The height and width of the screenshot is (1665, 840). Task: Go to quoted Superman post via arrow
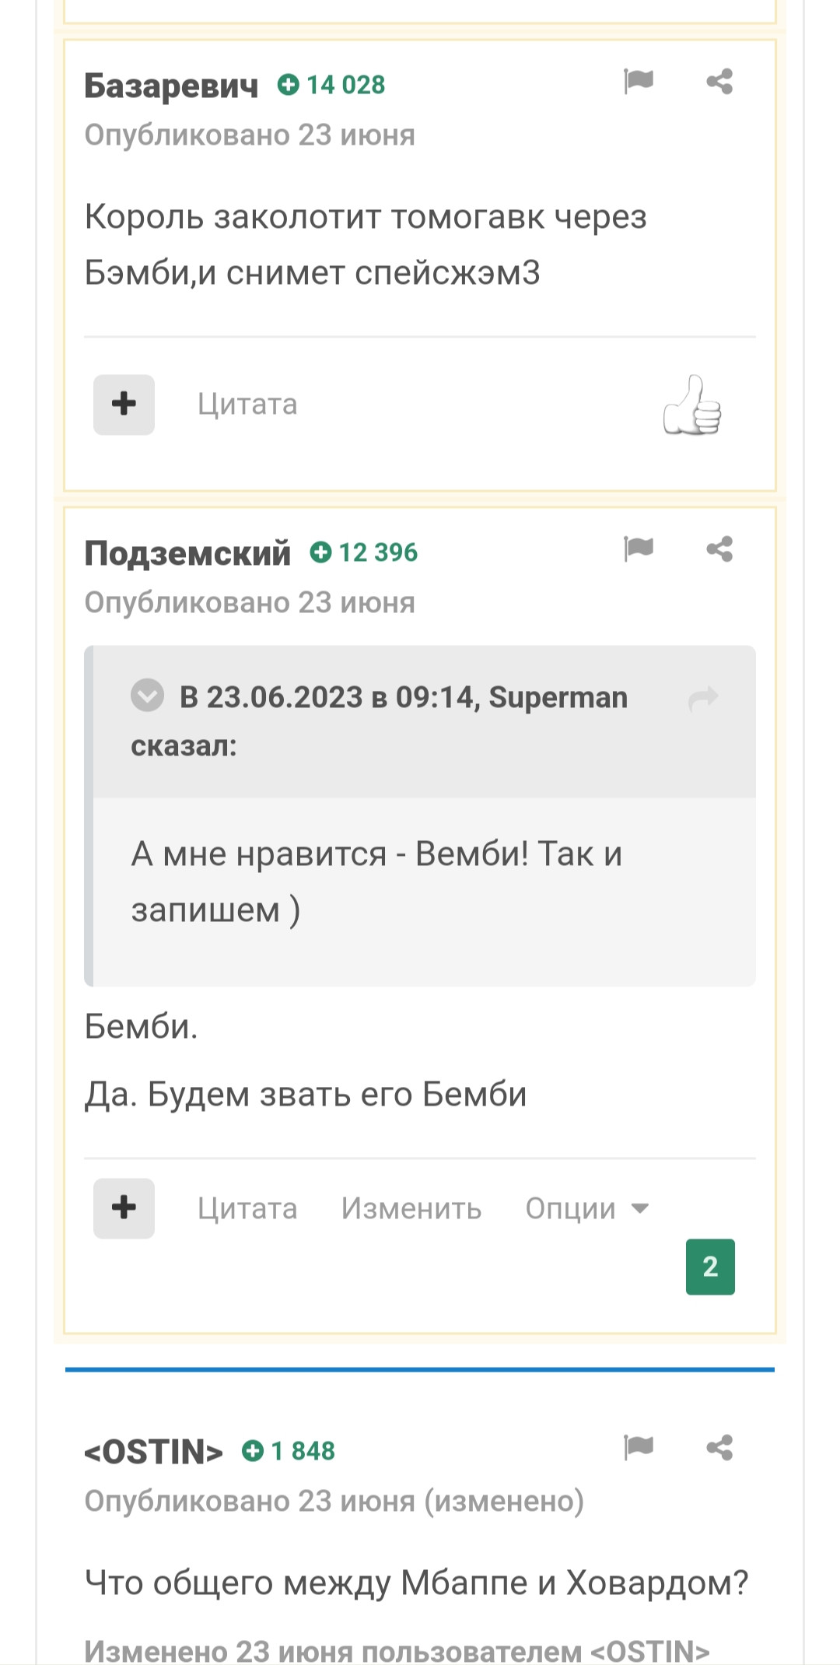coord(703,699)
